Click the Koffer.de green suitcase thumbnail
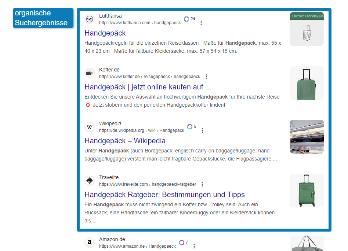The width and height of the screenshot is (348, 251). click(x=307, y=83)
